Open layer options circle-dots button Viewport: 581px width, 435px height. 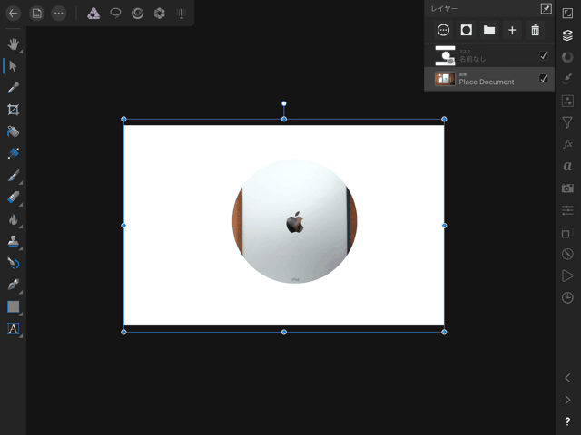click(443, 30)
